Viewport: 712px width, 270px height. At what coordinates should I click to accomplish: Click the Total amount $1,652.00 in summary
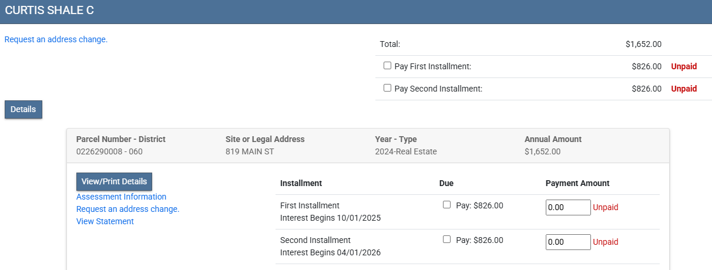tap(643, 44)
